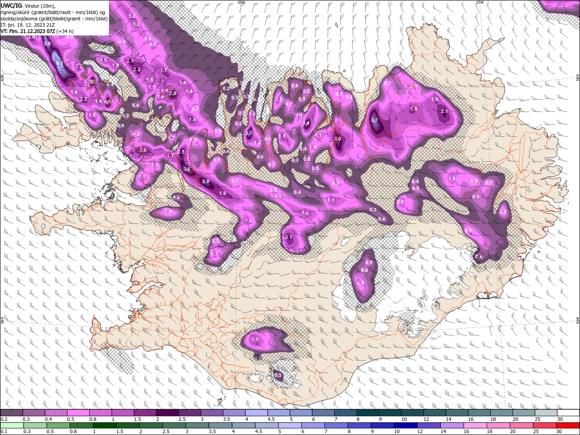Select the 3.6 precipitation value label

(187, 169)
